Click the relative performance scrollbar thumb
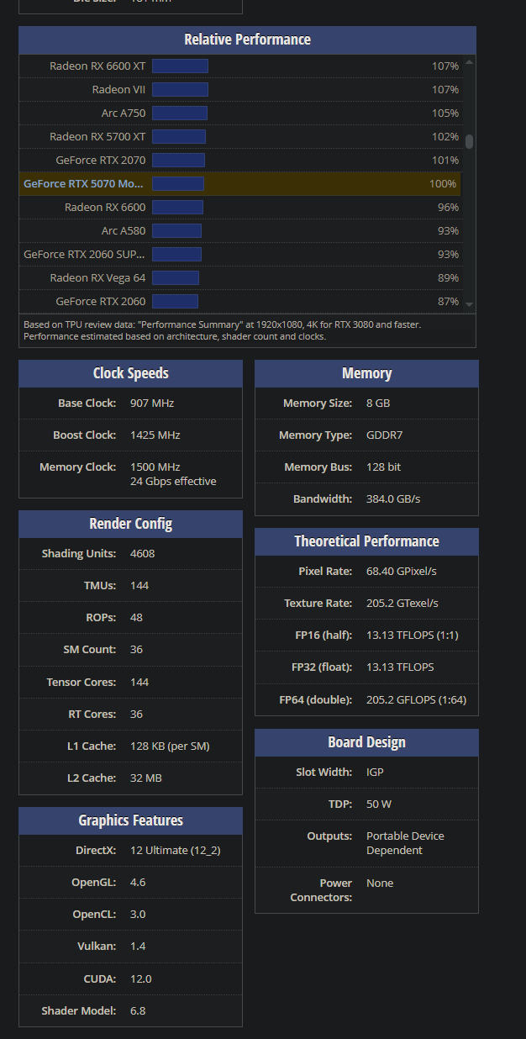The height and width of the screenshot is (1039, 526). (x=469, y=141)
